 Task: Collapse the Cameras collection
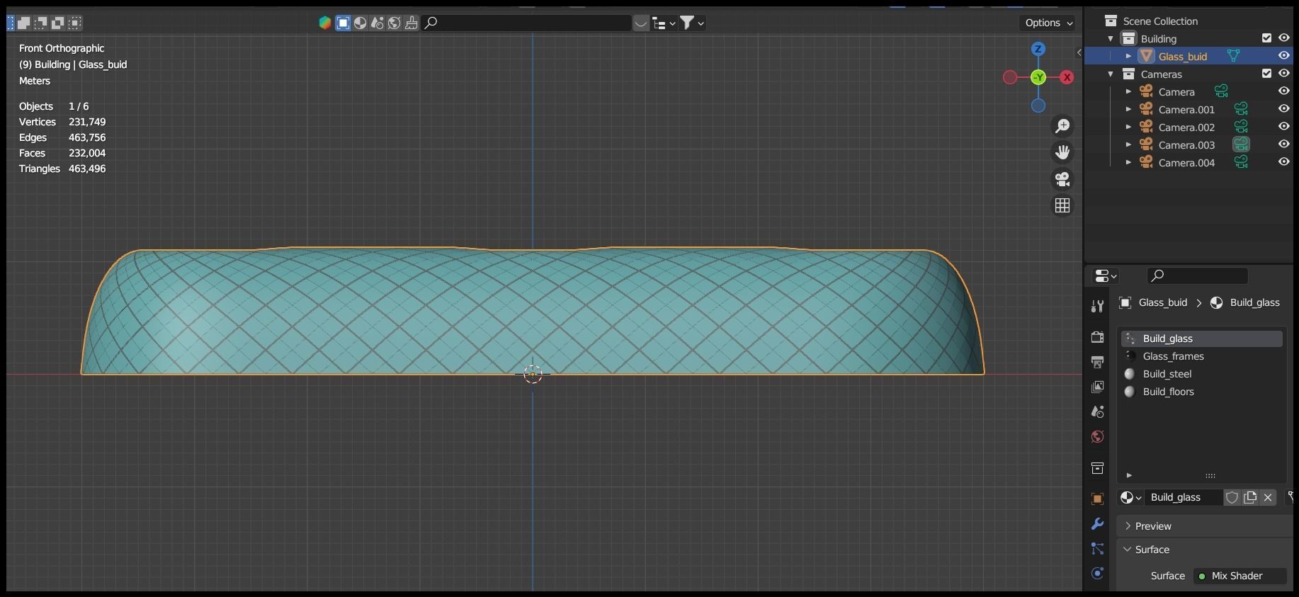point(1111,74)
